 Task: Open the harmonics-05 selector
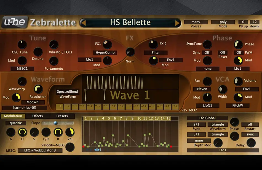(25, 108)
